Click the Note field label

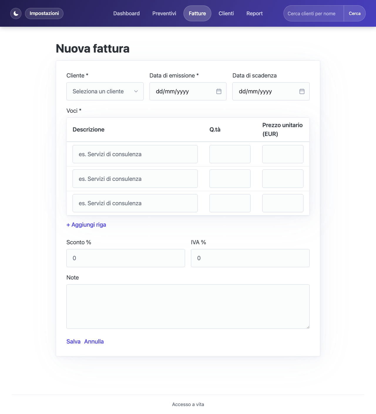tap(73, 277)
